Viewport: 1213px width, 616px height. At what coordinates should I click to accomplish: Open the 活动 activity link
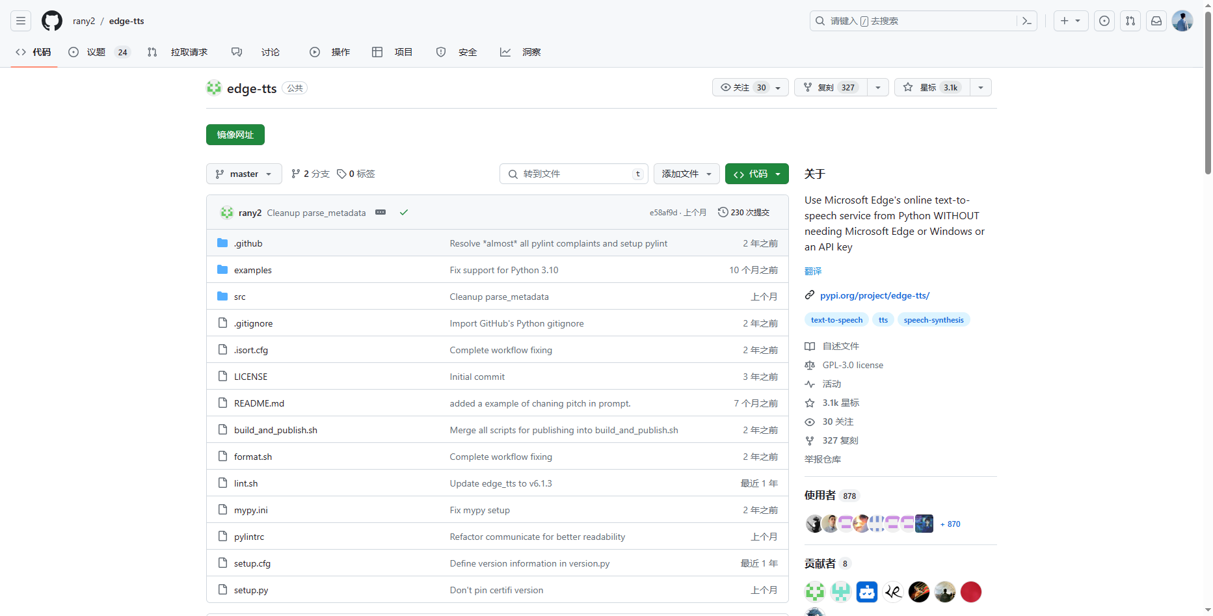832,384
